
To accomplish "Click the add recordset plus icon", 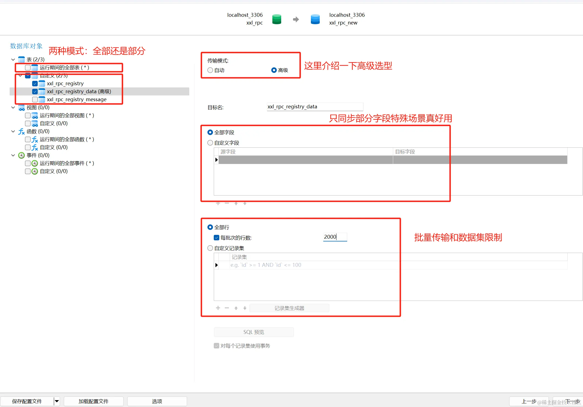I will tap(218, 308).
